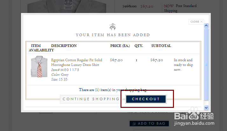Click the popup scrollbar thumb
Screen dimensions: 227x131
coord(206,63)
